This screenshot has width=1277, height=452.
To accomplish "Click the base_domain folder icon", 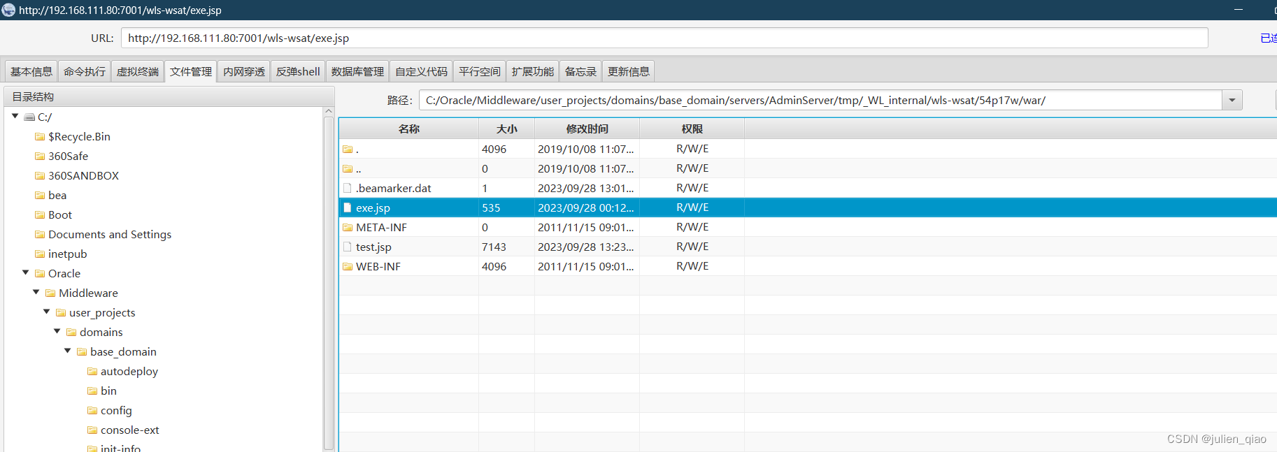I will pos(82,352).
